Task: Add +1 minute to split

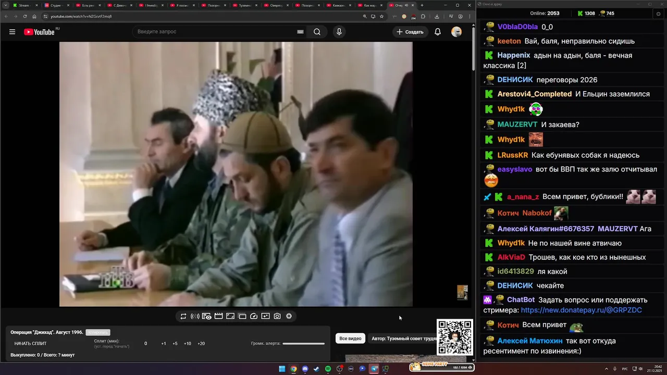Action: tap(164, 344)
